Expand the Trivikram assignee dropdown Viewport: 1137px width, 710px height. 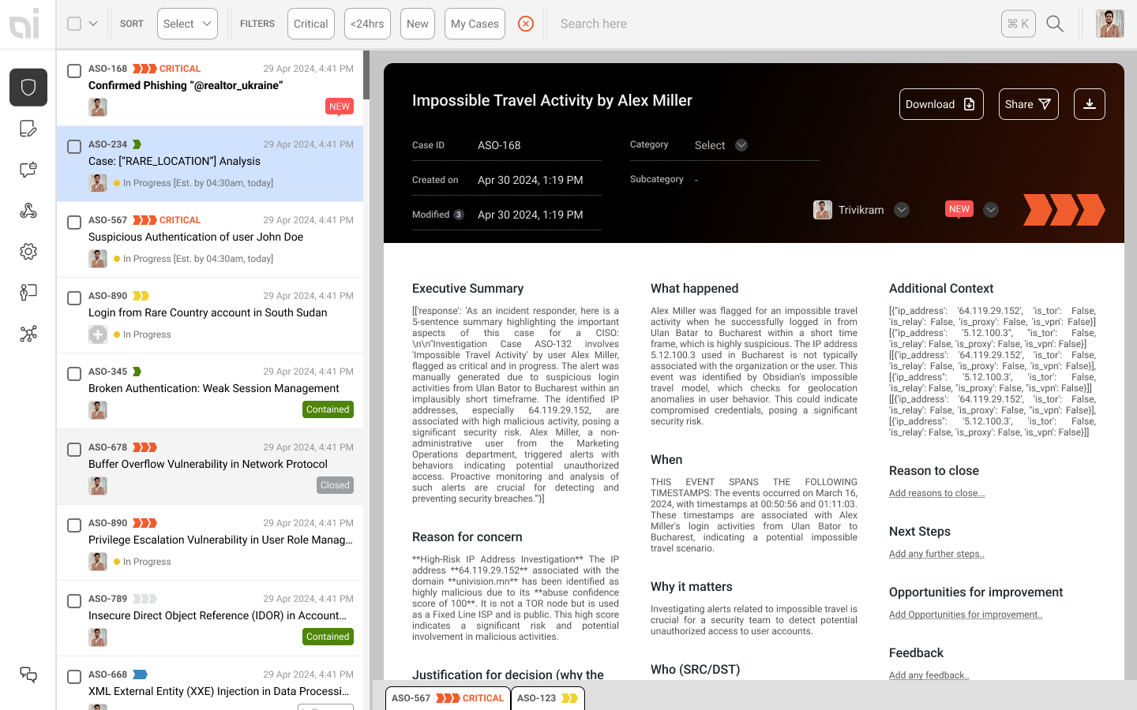[902, 210]
